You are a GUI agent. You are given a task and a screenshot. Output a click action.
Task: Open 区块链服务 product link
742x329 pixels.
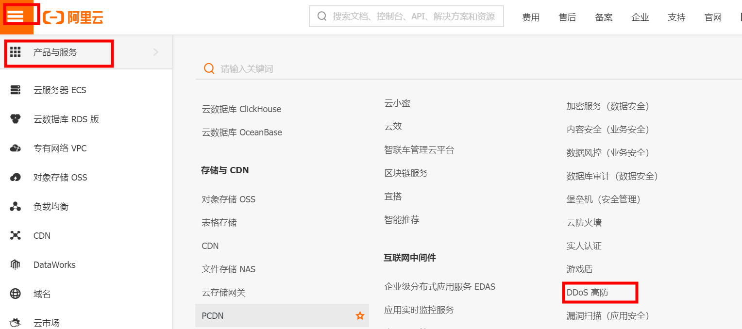click(406, 173)
